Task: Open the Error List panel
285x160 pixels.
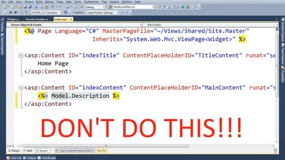Action: pos(14,158)
